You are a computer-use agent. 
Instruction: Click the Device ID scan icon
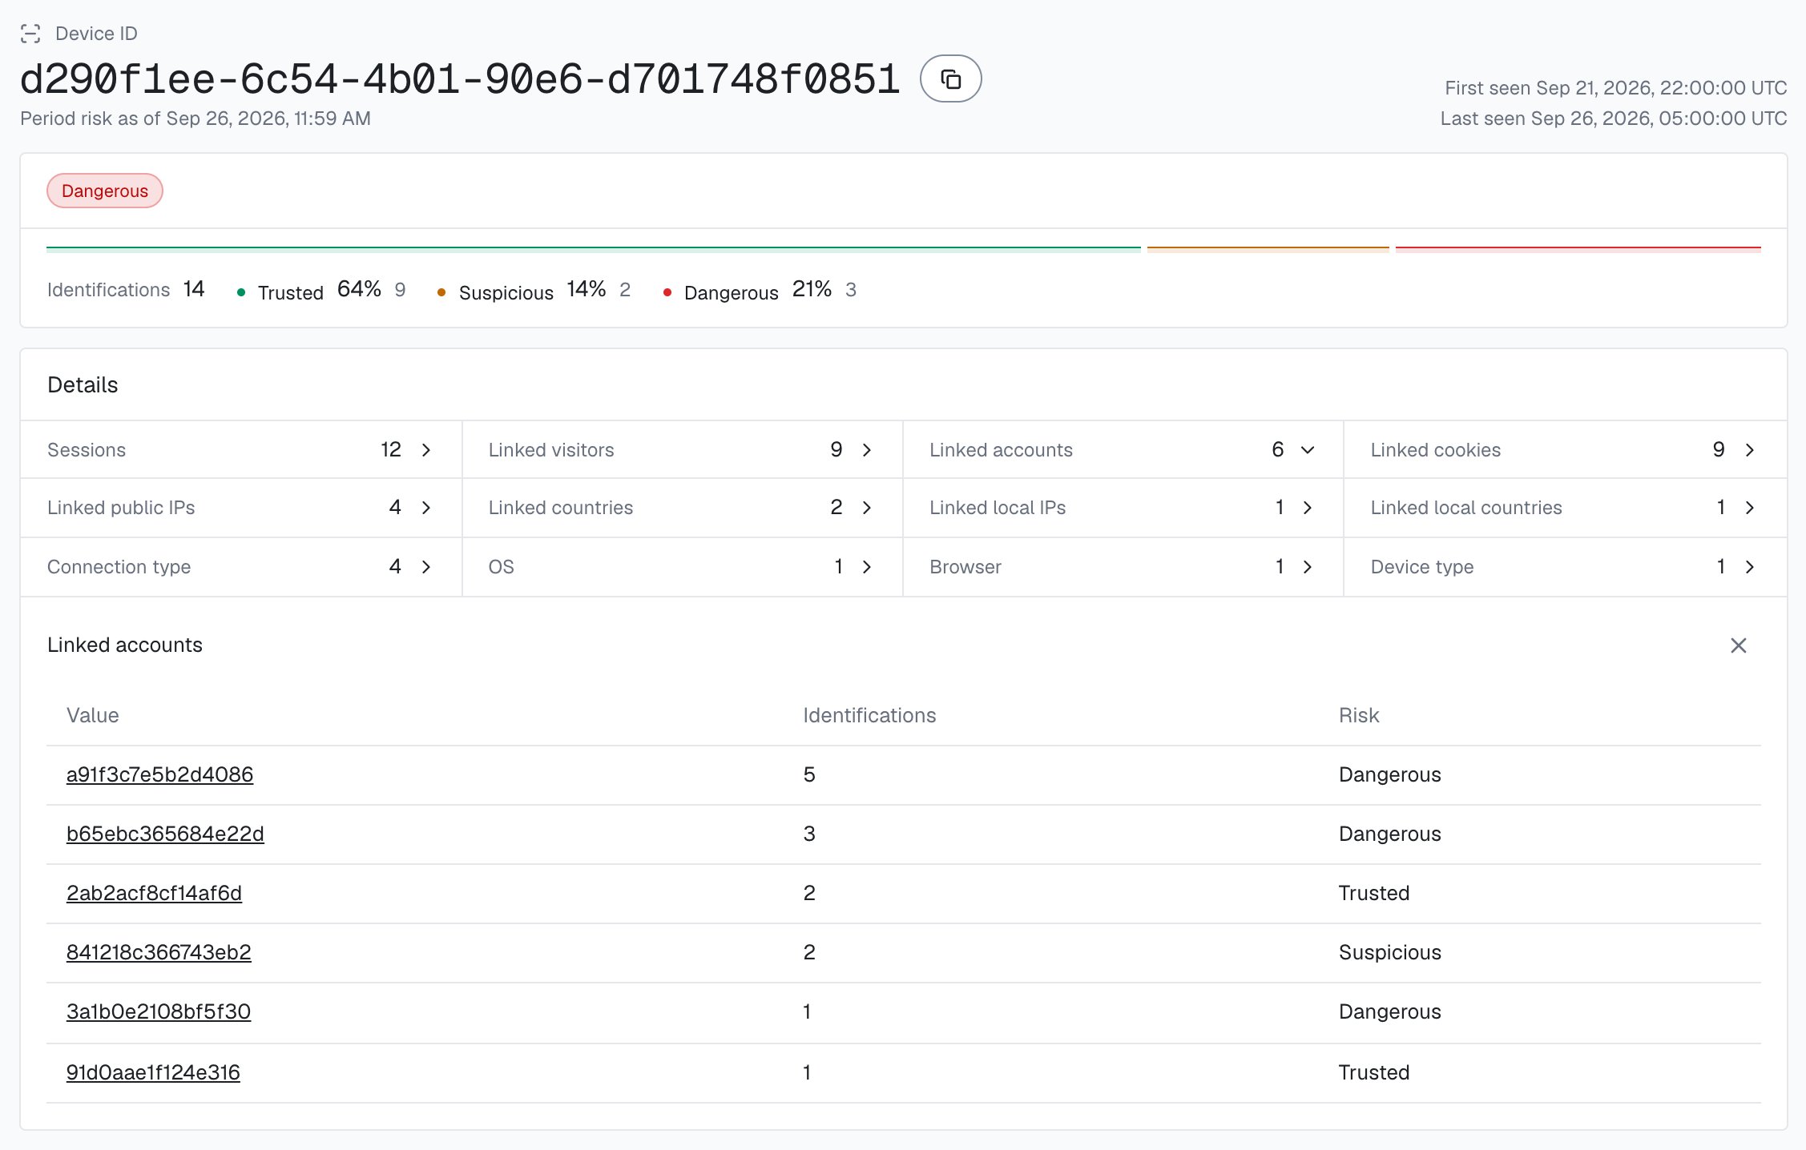tap(30, 34)
